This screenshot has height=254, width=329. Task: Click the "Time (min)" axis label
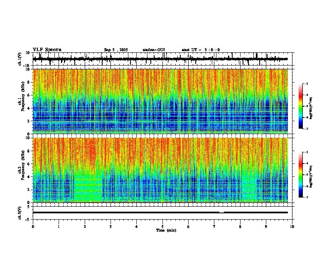click(x=166, y=230)
